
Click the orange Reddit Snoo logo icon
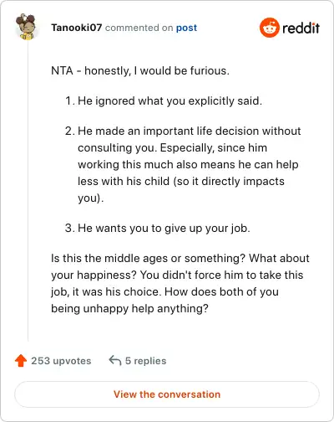269,28
